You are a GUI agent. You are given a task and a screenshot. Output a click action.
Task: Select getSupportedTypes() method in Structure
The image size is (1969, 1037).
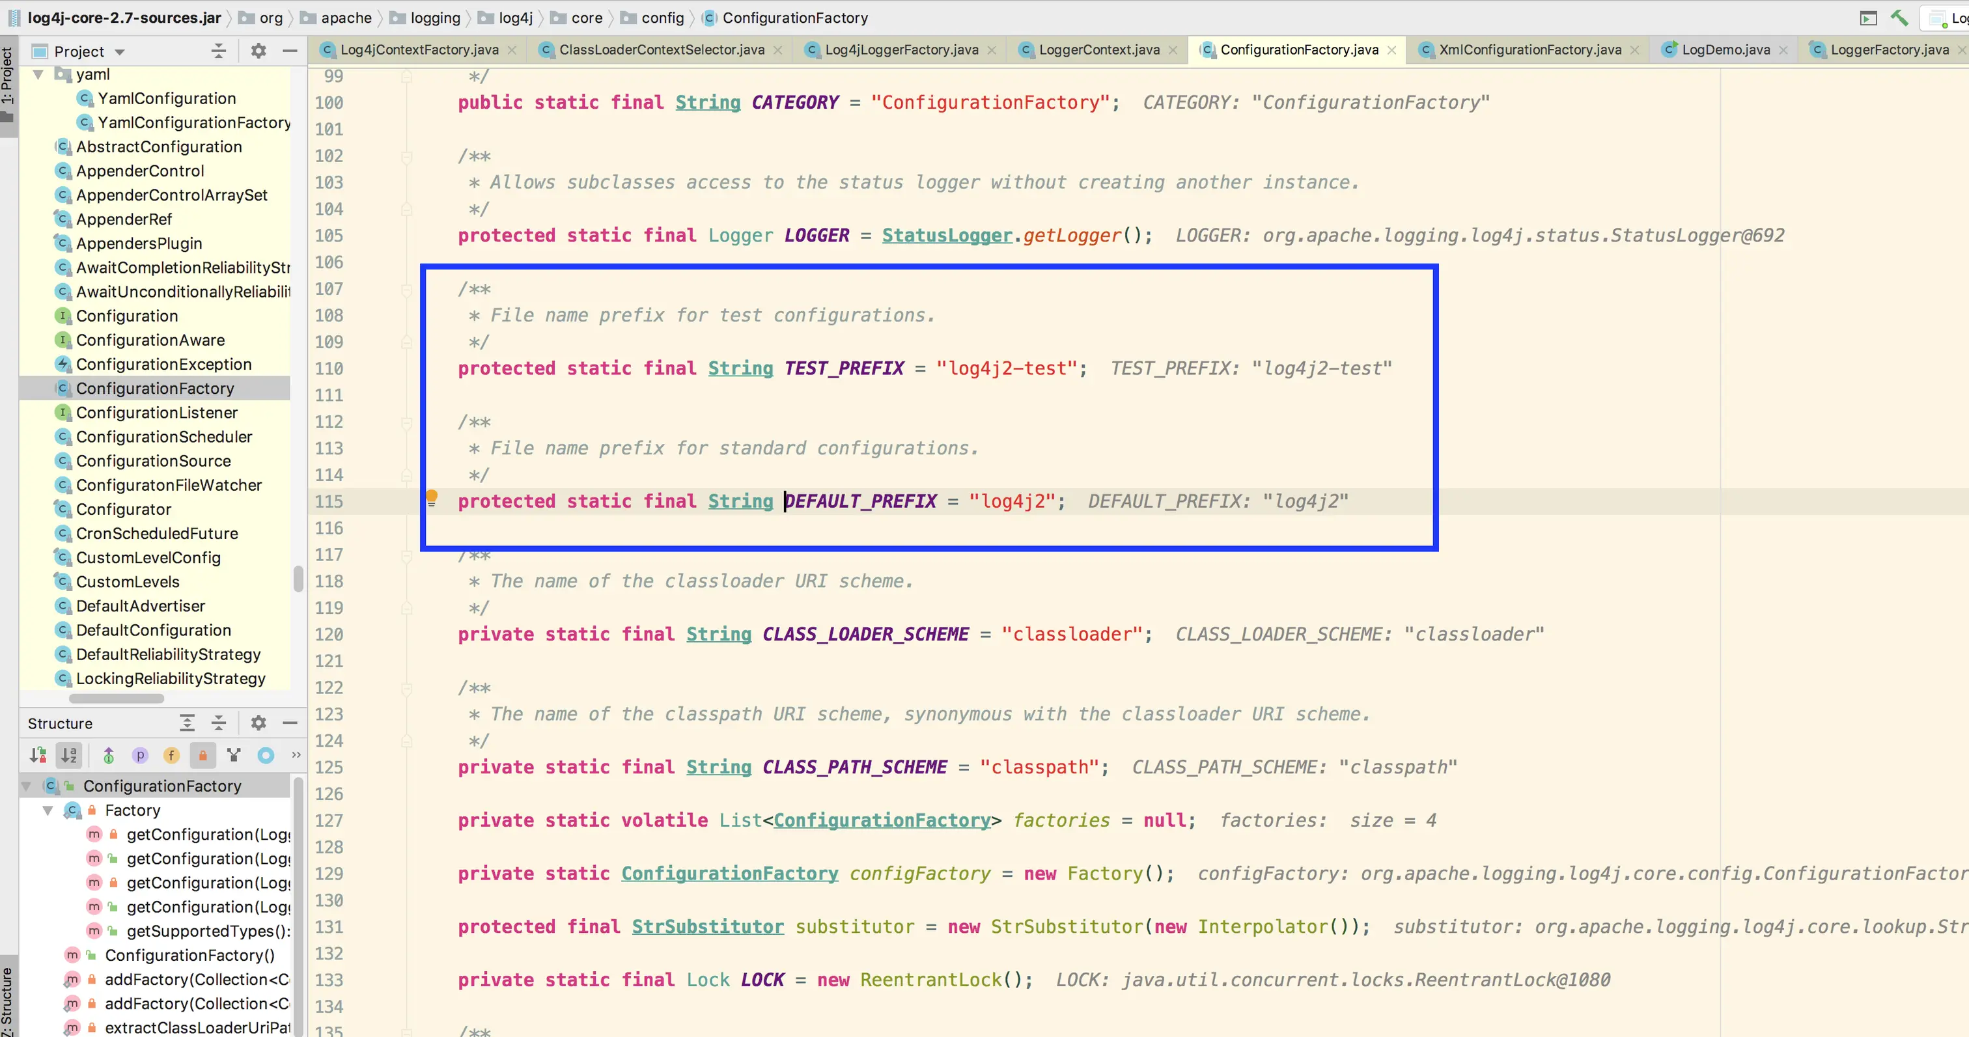click(x=188, y=932)
